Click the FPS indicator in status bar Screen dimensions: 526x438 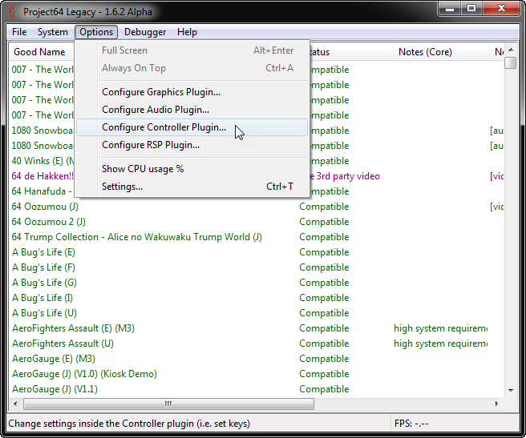click(x=411, y=424)
